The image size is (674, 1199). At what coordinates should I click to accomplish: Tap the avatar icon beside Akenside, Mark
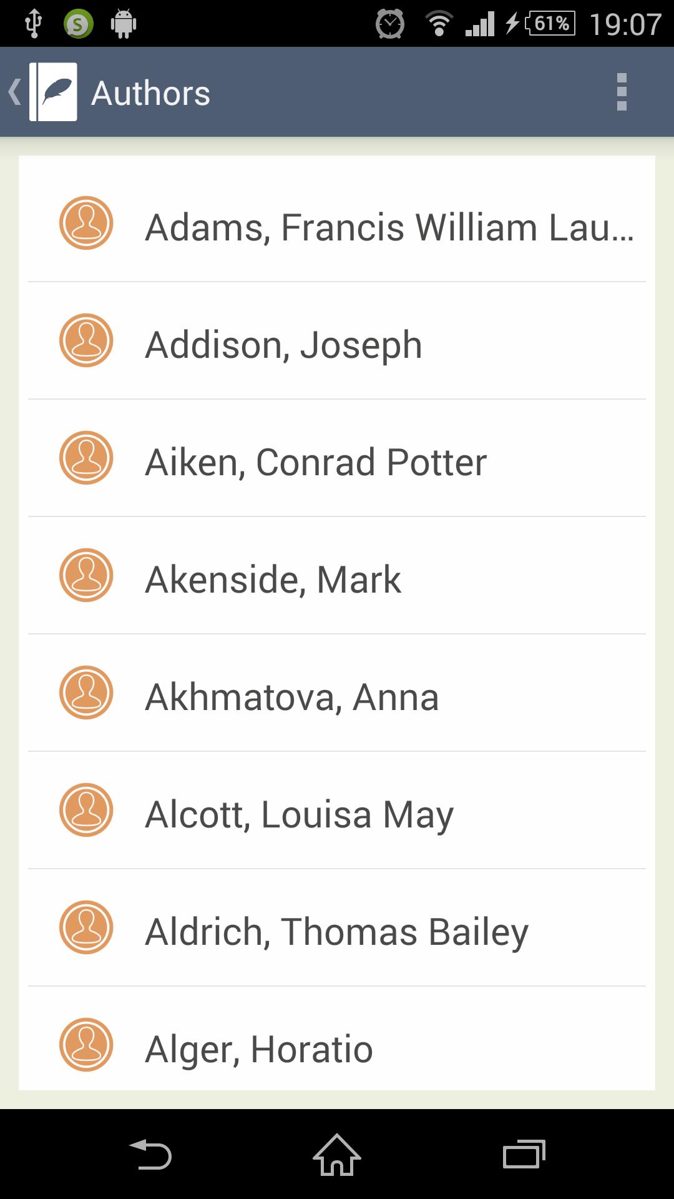pos(86,575)
